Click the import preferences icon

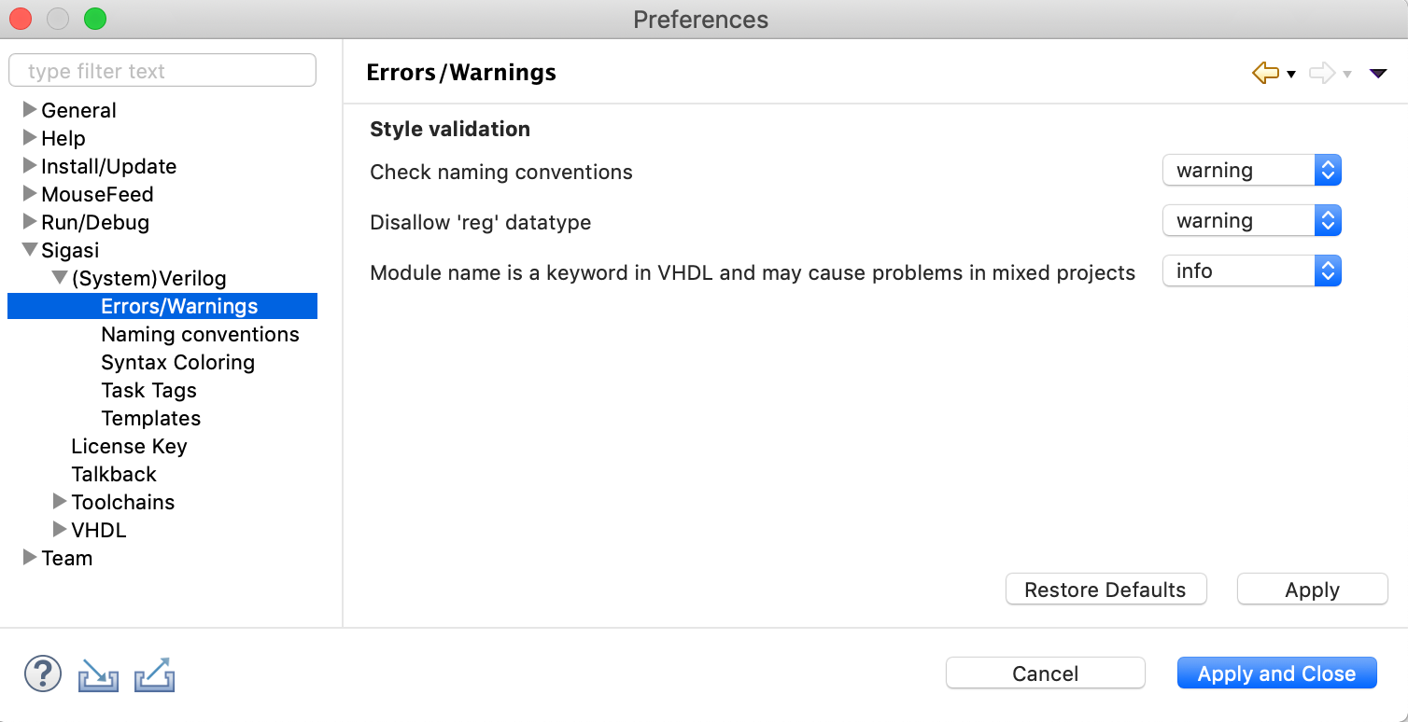[98, 674]
